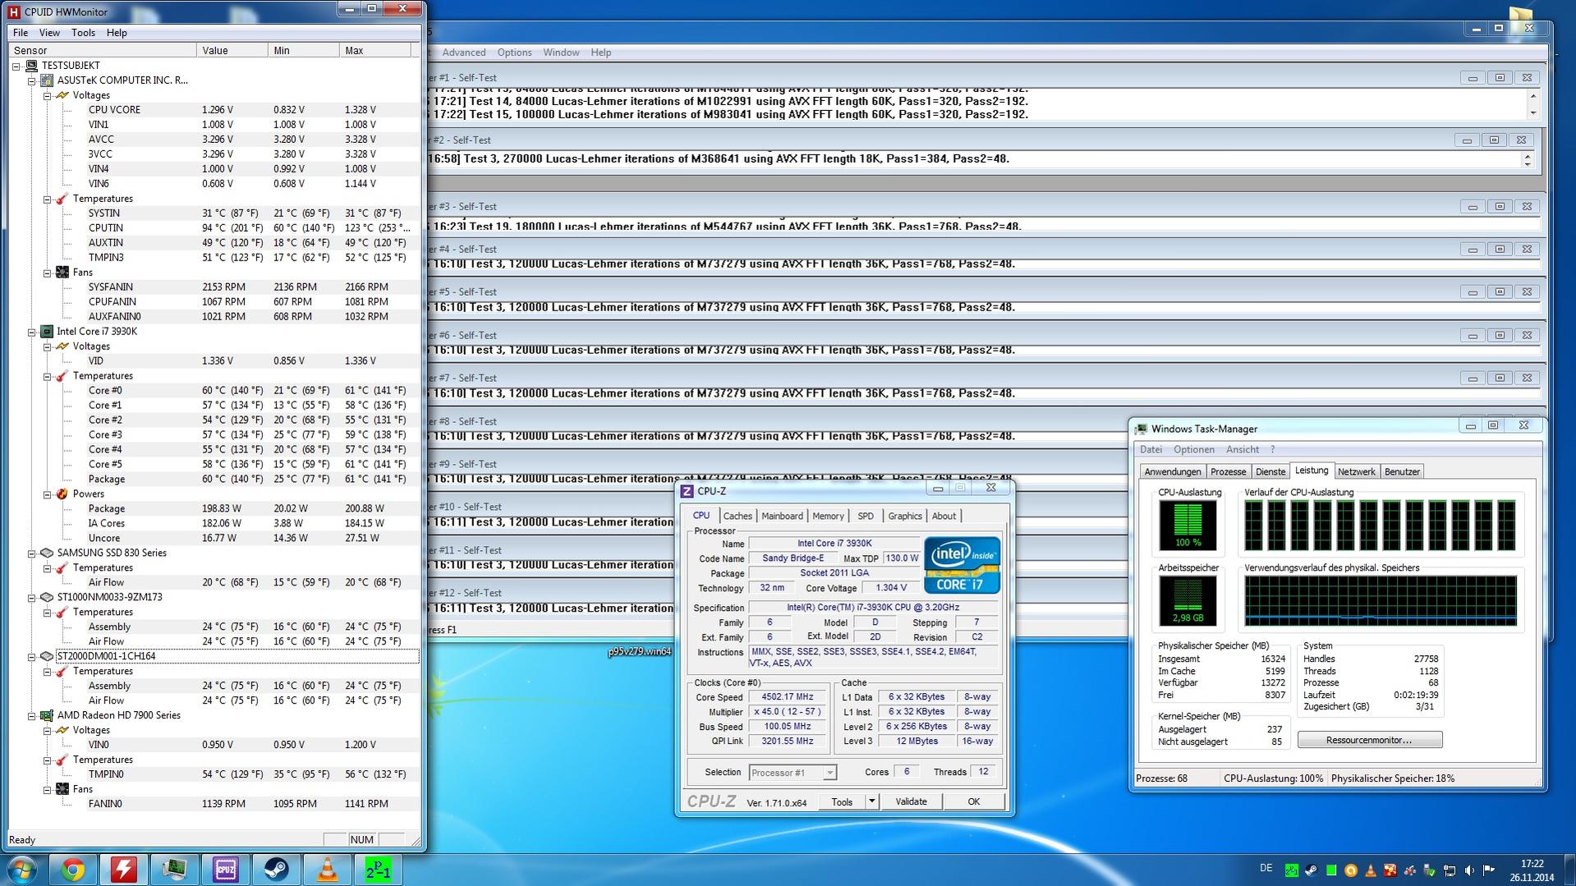
Task: Open the Windows Start menu orb
Action: click(22, 870)
